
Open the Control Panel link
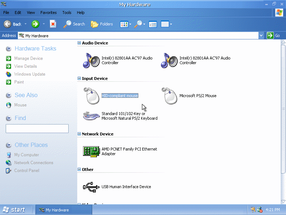click(26, 171)
